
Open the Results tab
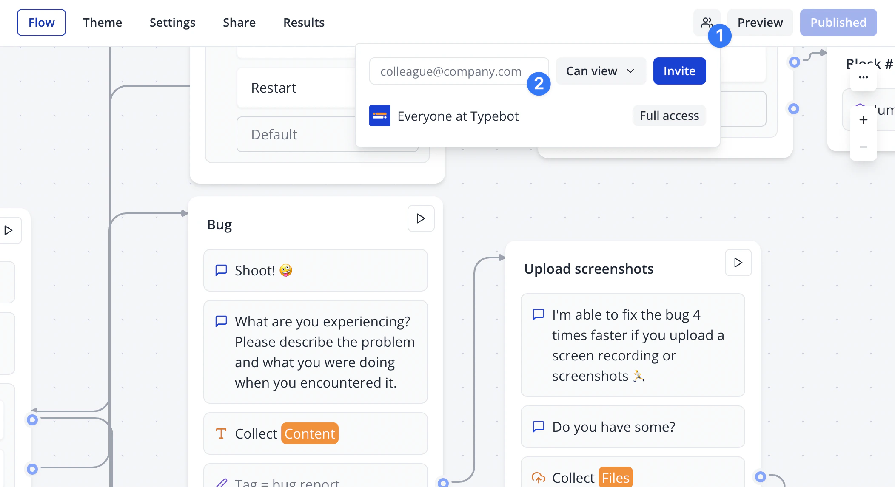[x=304, y=23]
